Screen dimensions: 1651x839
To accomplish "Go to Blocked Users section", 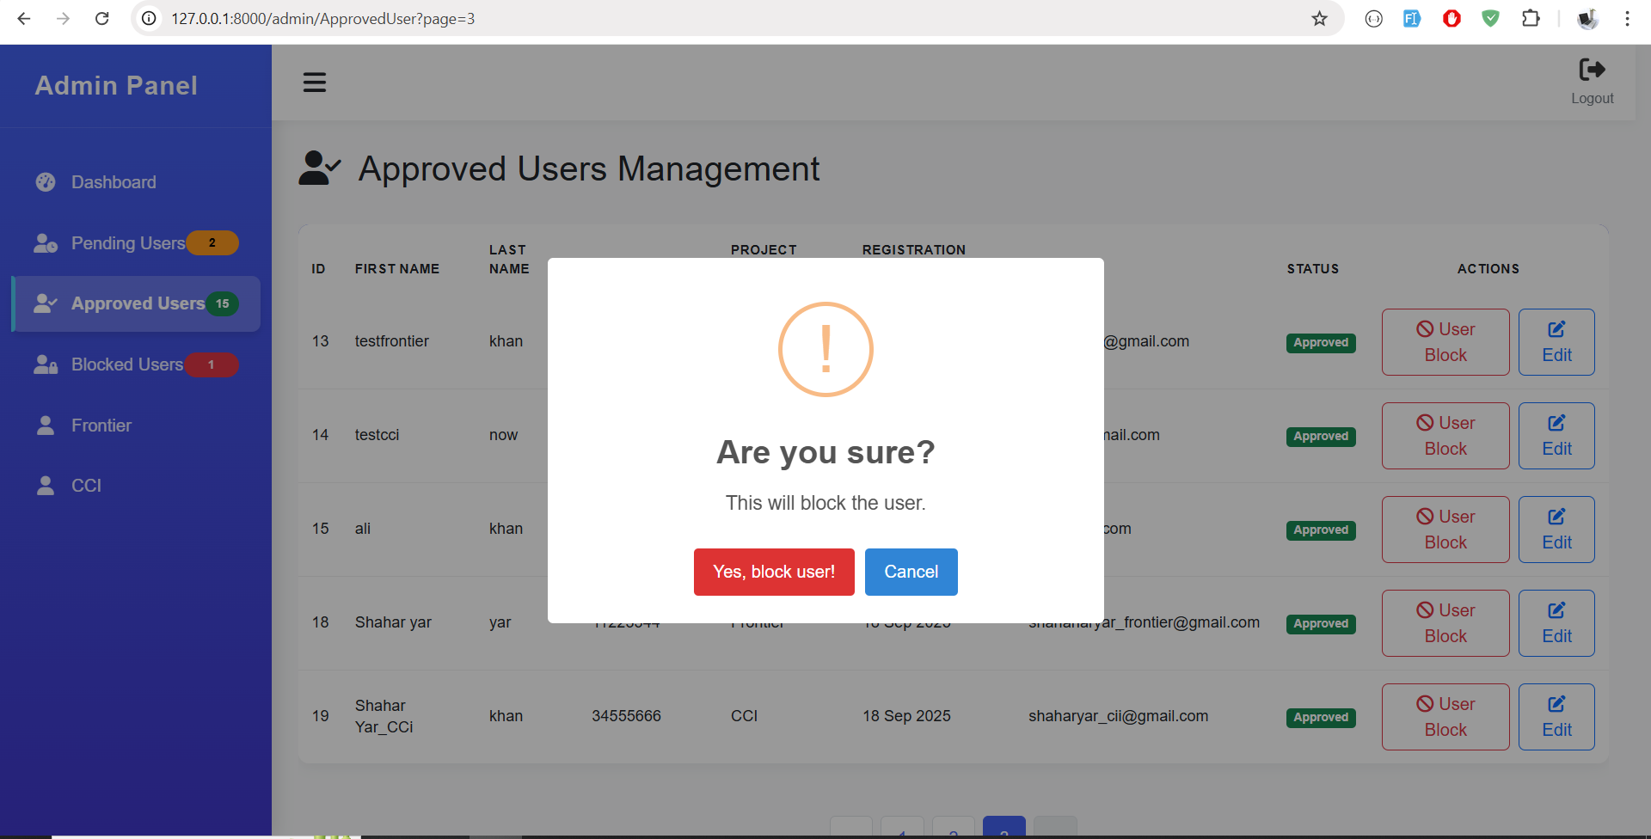I will tap(126, 364).
